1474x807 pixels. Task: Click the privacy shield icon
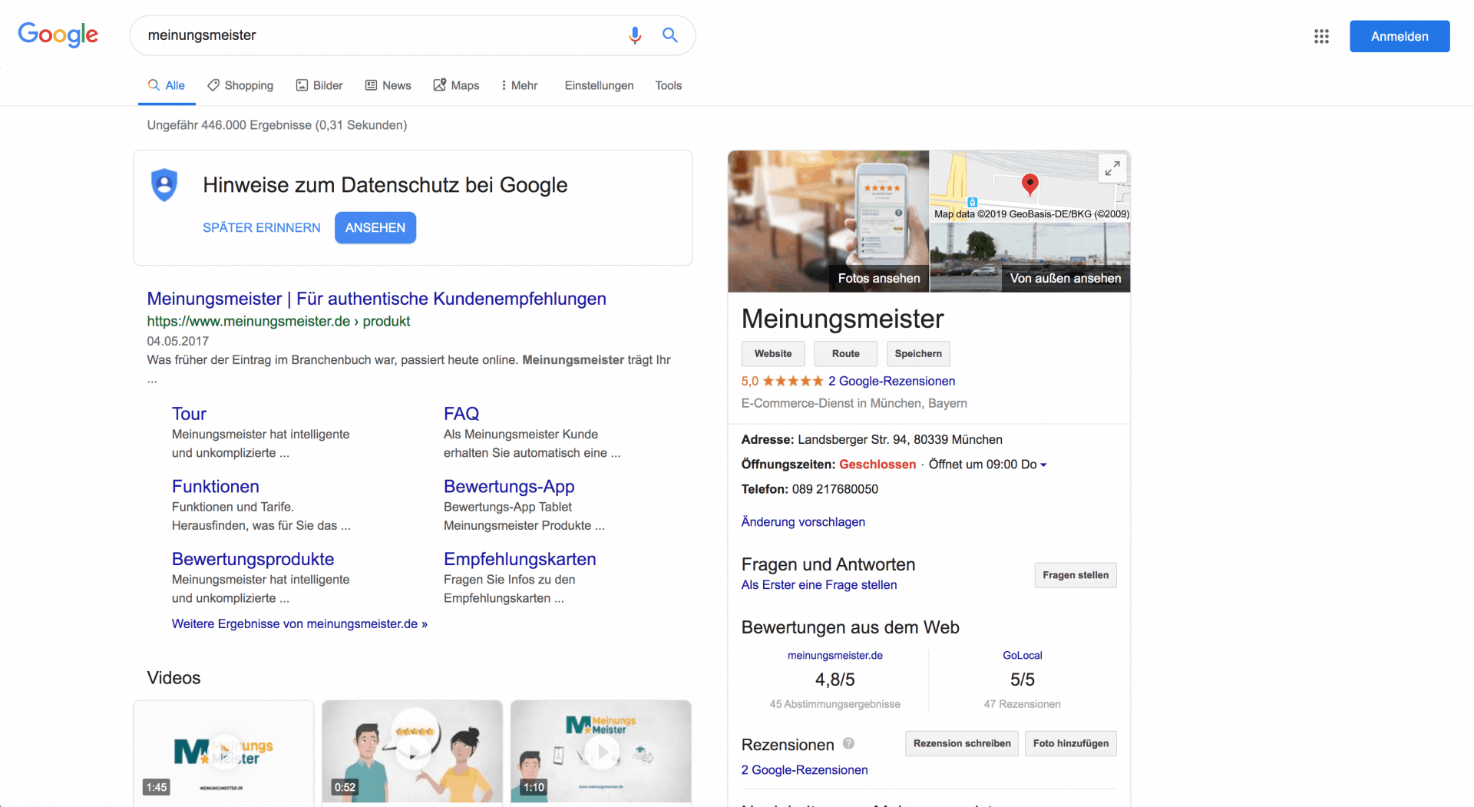tap(164, 185)
